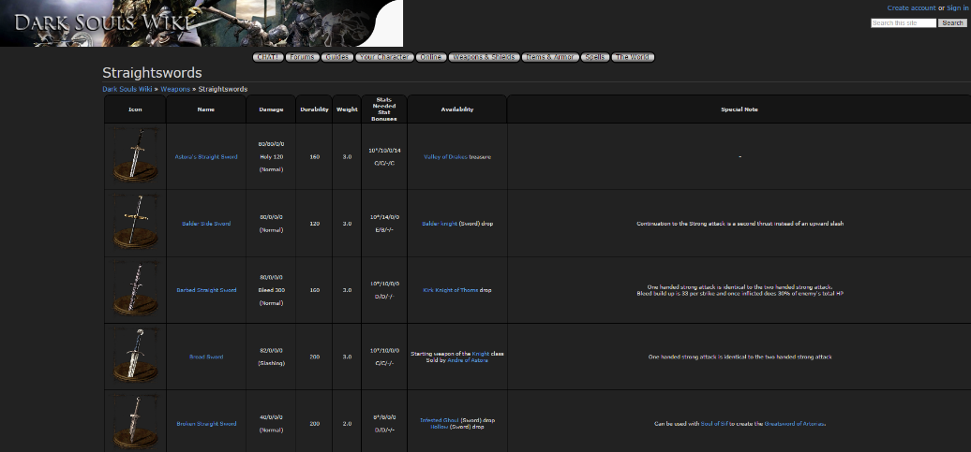971x452 pixels.
Task: Go to Weapons breadcrumb link
Action: (175, 89)
